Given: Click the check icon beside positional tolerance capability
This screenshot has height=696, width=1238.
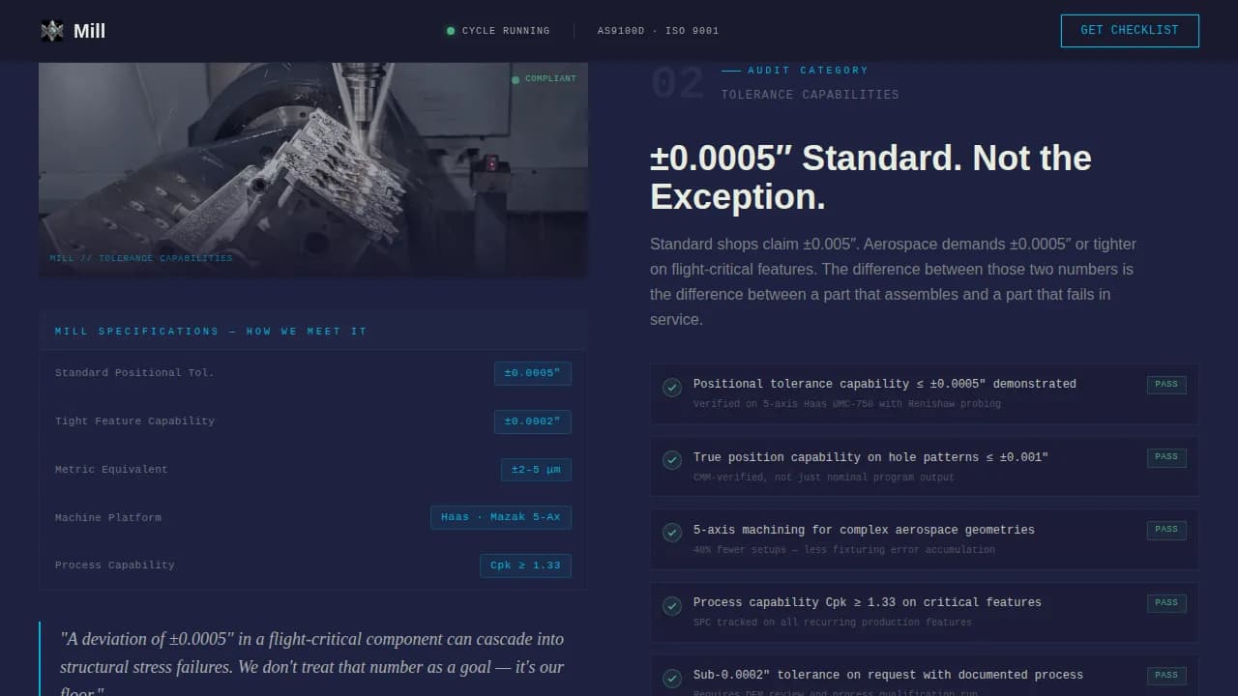Looking at the screenshot, I should [x=672, y=388].
